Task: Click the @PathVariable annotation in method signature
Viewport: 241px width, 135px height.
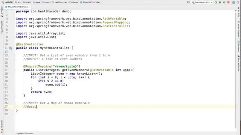Action: pyautogui.click(x=102, y=70)
